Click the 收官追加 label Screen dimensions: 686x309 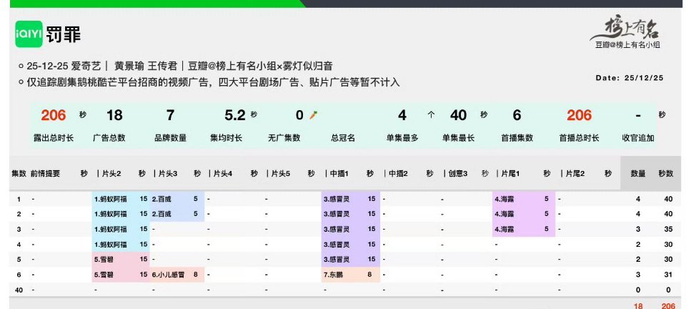638,138
